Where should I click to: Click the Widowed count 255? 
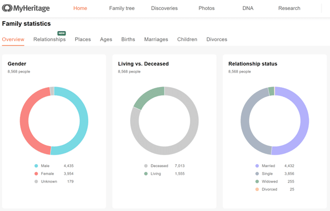(291, 181)
